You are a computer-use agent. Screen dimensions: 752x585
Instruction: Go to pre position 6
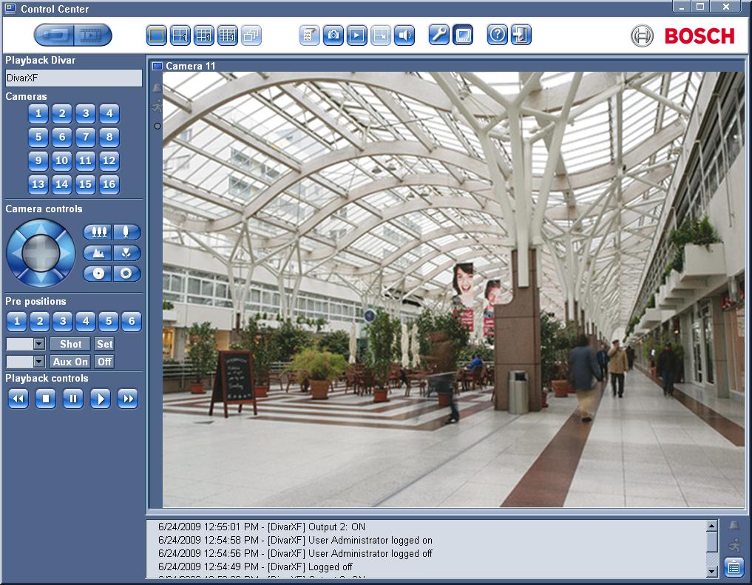[x=132, y=321]
